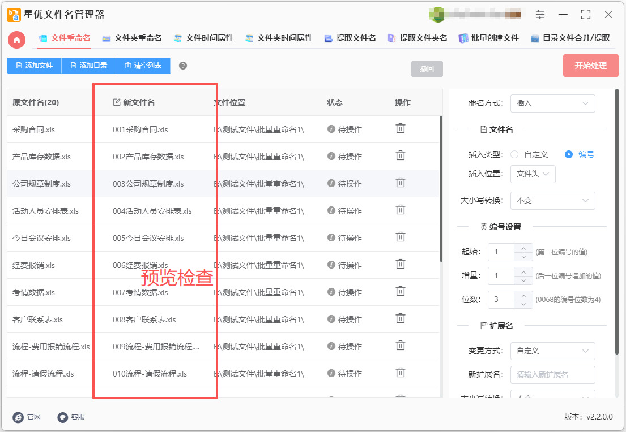This screenshot has height=432, width=626.
Task: Delete the 产品库存数据.xls row
Action: (401, 155)
